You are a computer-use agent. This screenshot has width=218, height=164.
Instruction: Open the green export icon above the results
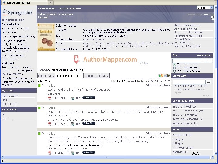tap(159, 76)
